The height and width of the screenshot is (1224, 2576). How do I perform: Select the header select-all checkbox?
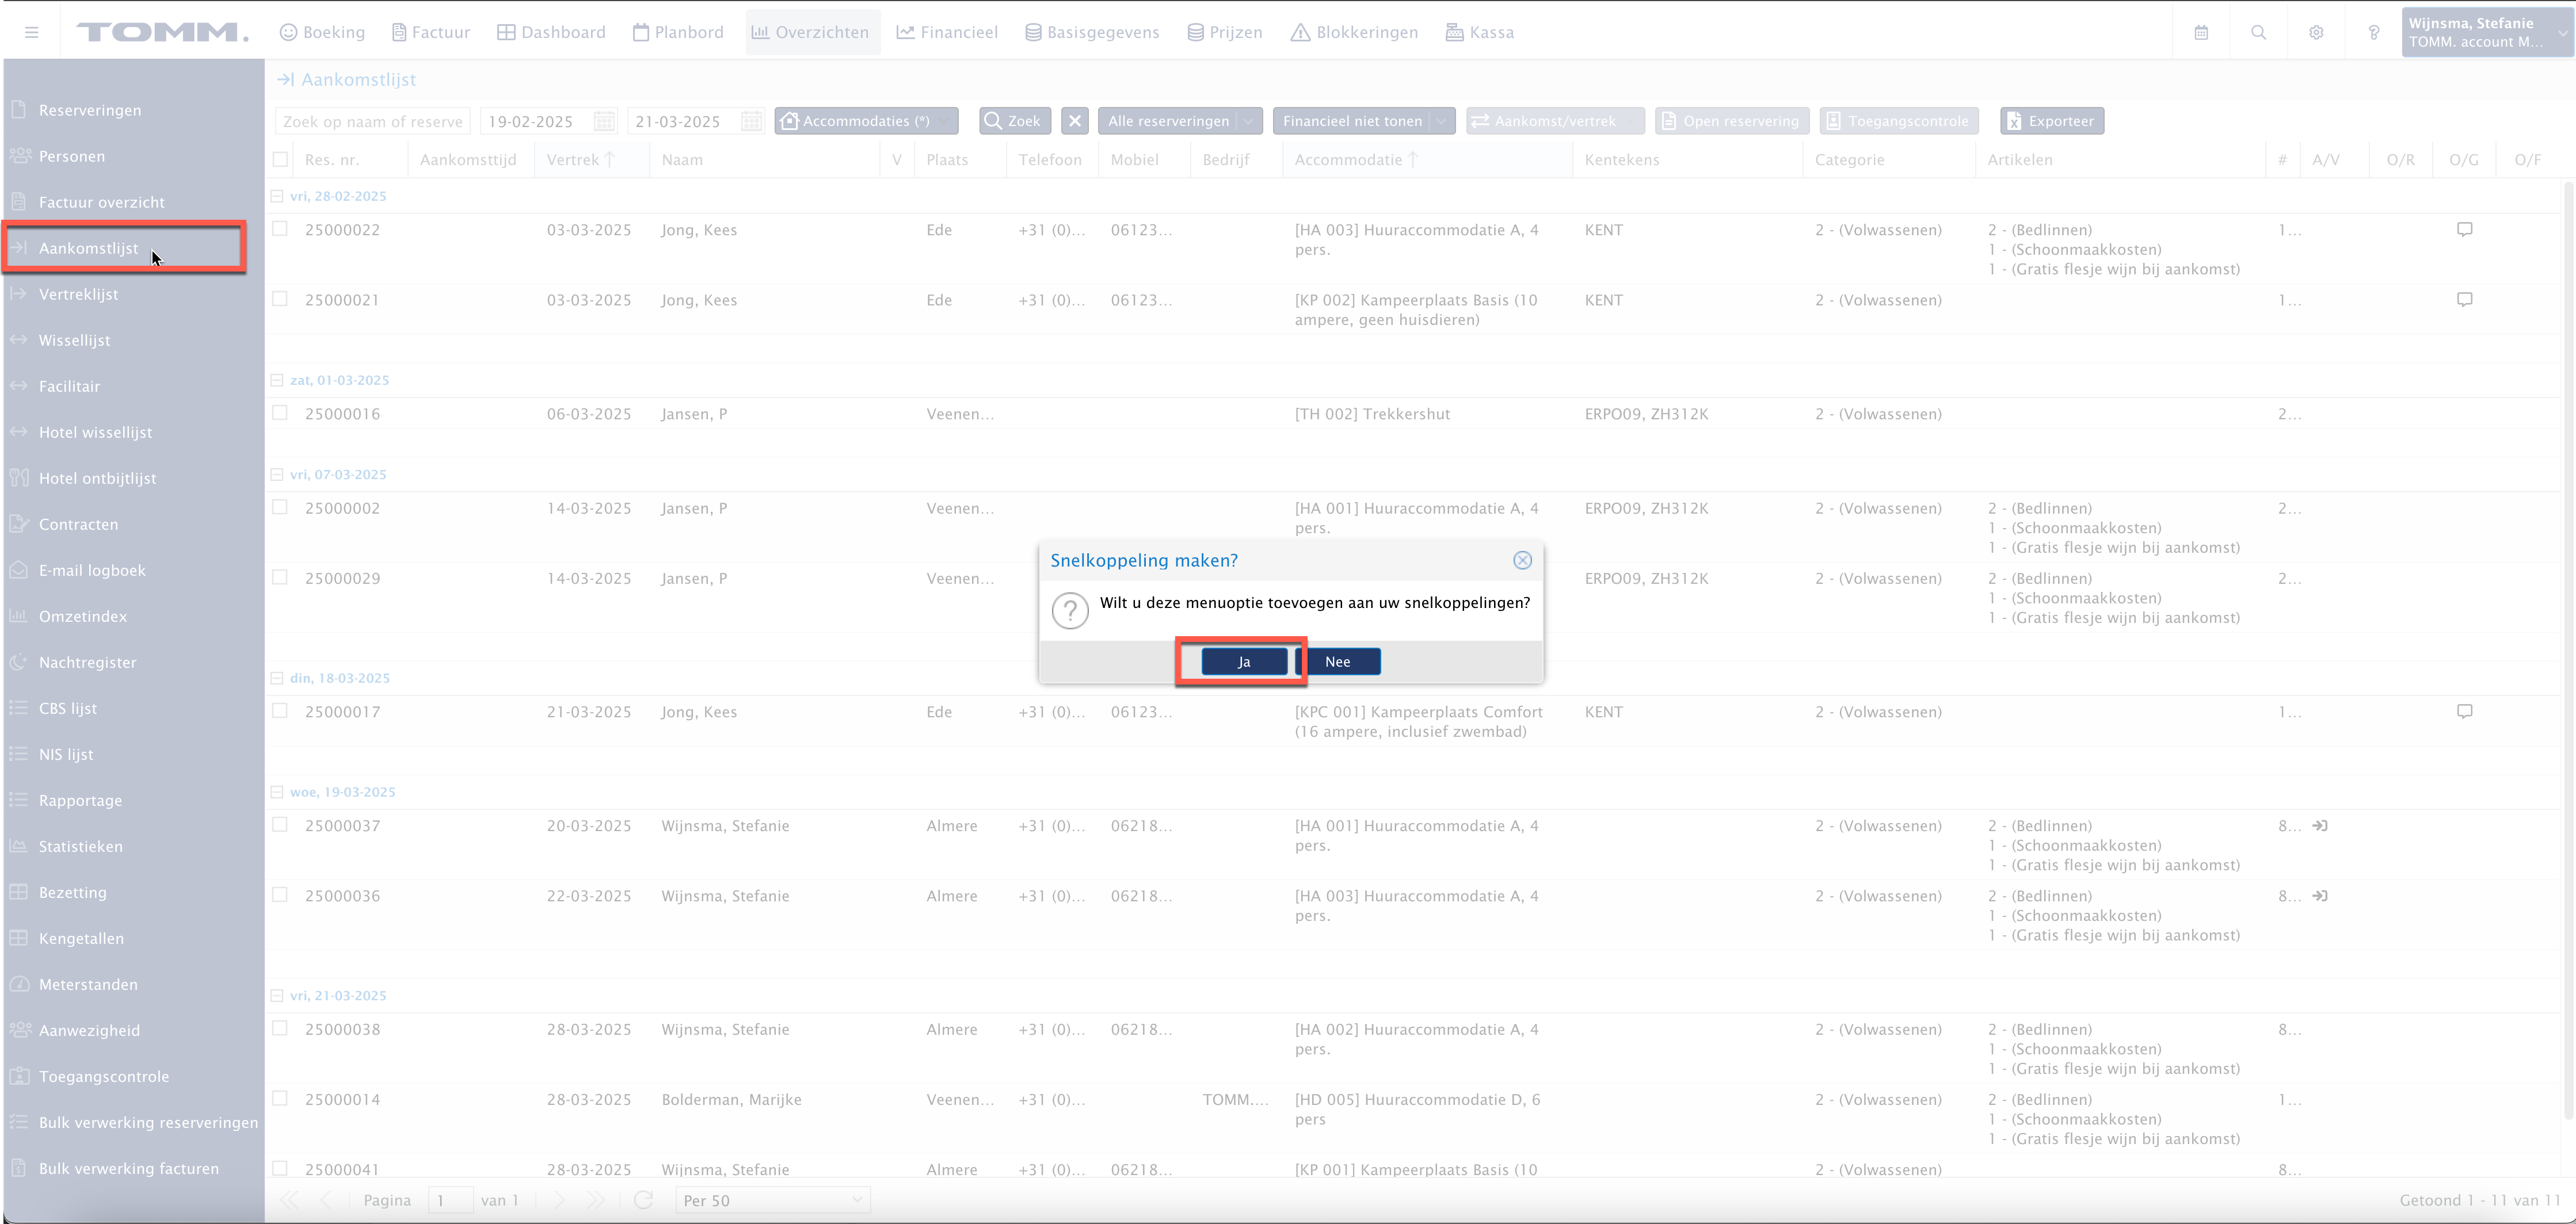pos(280,160)
